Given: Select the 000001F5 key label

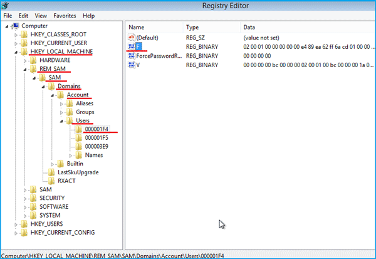Looking at the screenshot, I should click(97, 138).
